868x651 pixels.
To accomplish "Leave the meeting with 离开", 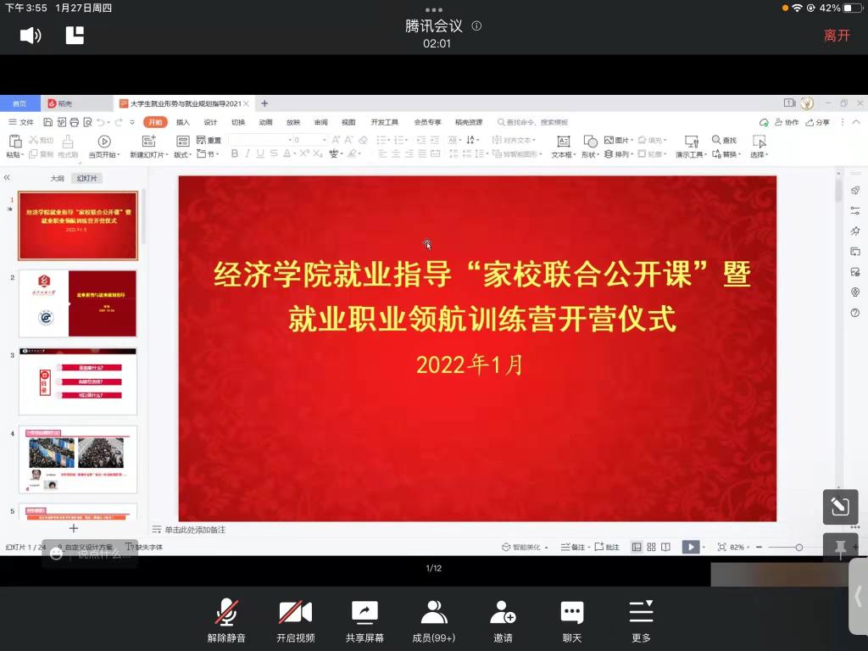I will click(x=837, y=36).
